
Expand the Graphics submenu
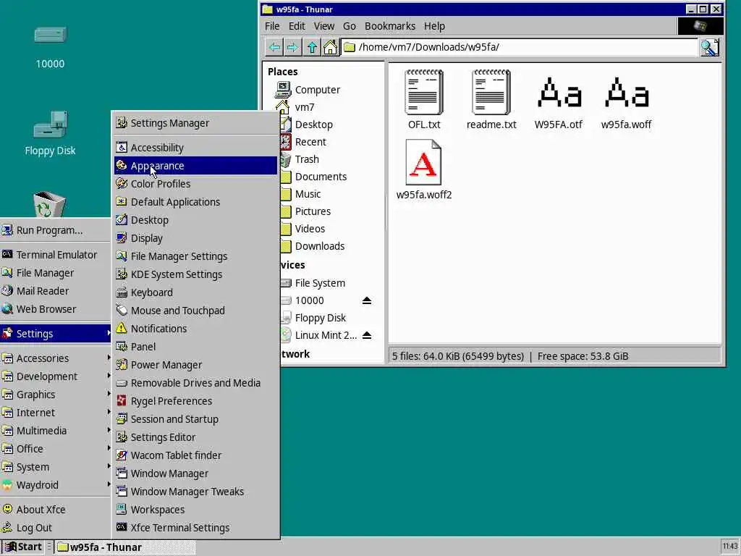point(56,395)
